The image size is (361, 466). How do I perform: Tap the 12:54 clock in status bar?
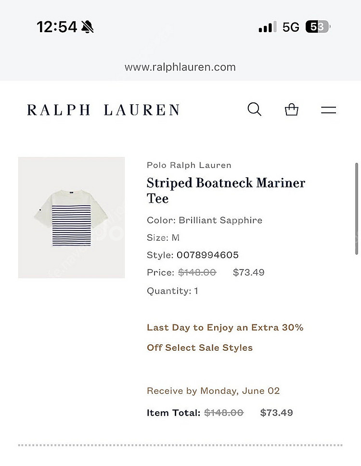(x=57, y=27)
